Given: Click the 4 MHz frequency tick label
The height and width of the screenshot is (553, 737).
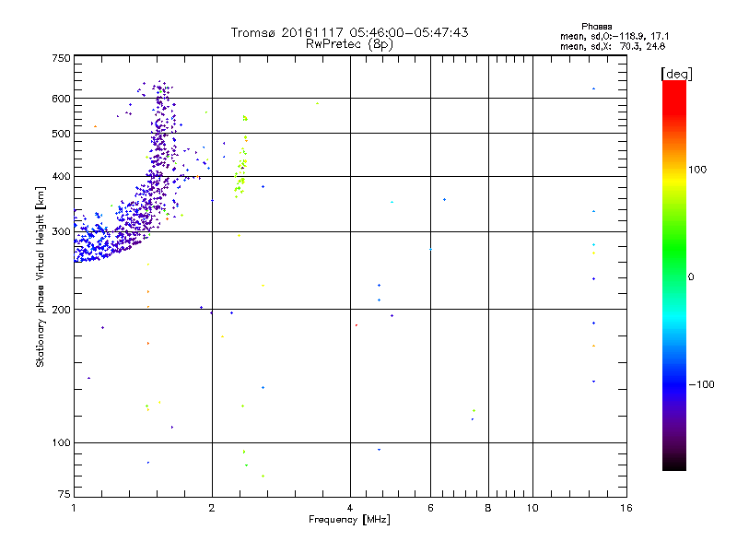Looking at the screenshot, I should tap(350, 508).
